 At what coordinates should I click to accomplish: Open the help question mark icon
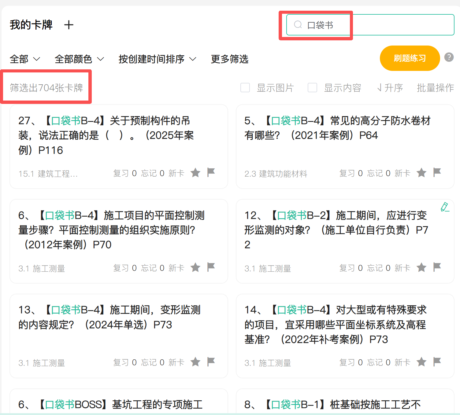[449, 57]
